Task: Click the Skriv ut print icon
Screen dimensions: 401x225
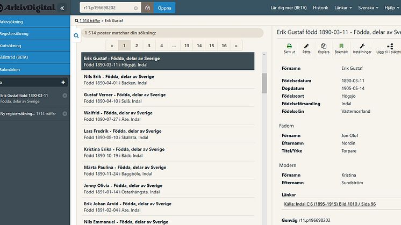Action: pyautogui.click(x=289, y=48)
